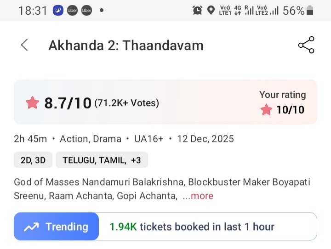Tap the share icon
331x249 pixels.
pos(306,45)
